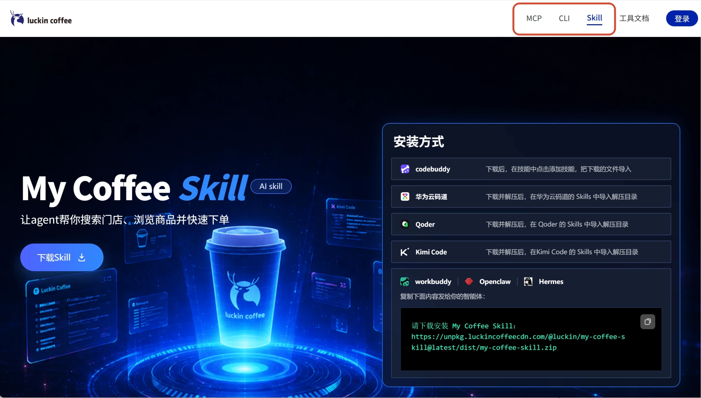Click the luckin coffee deer logo
This screenshot has width=701, height=398.
[17, 18]
